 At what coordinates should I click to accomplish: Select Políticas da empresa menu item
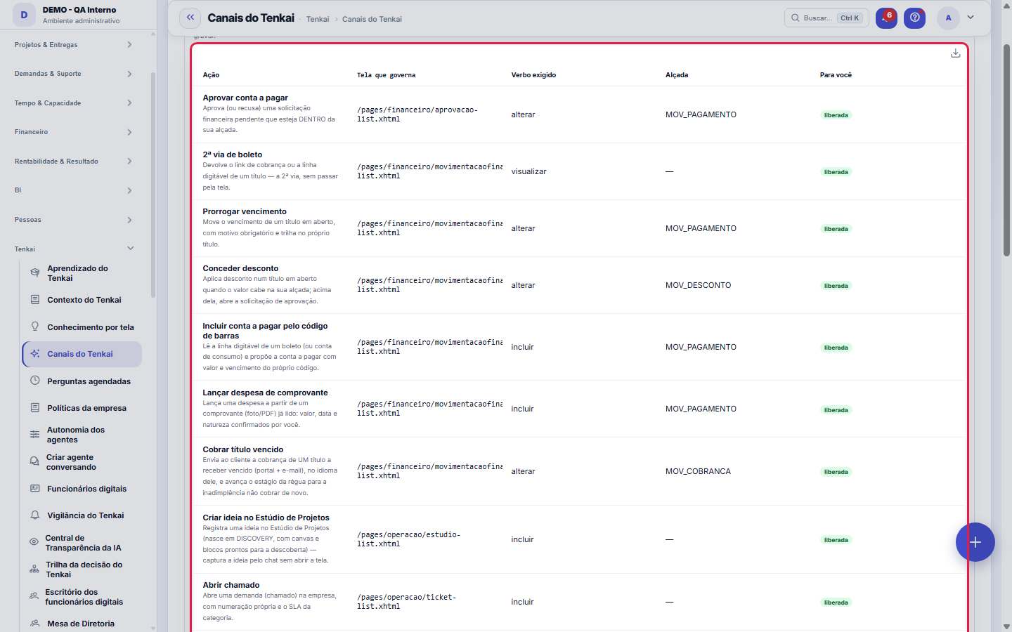click(x=82, y=407)
